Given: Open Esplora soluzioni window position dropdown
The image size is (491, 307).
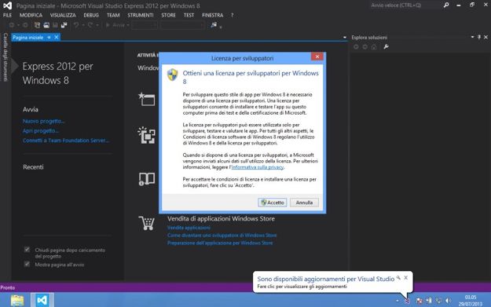Looking at the screenshot, I should coord(472,37).
